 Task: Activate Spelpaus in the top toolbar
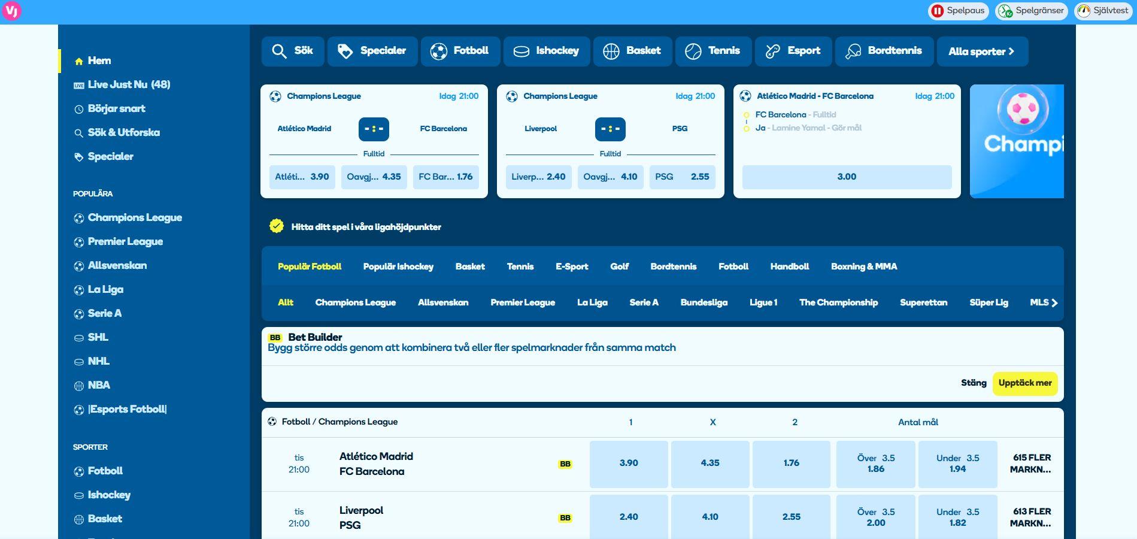(x=957, y=10)
